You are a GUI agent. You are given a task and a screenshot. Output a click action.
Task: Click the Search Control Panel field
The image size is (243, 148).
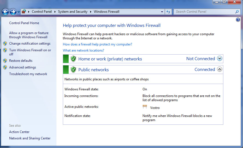pos(205,12)
